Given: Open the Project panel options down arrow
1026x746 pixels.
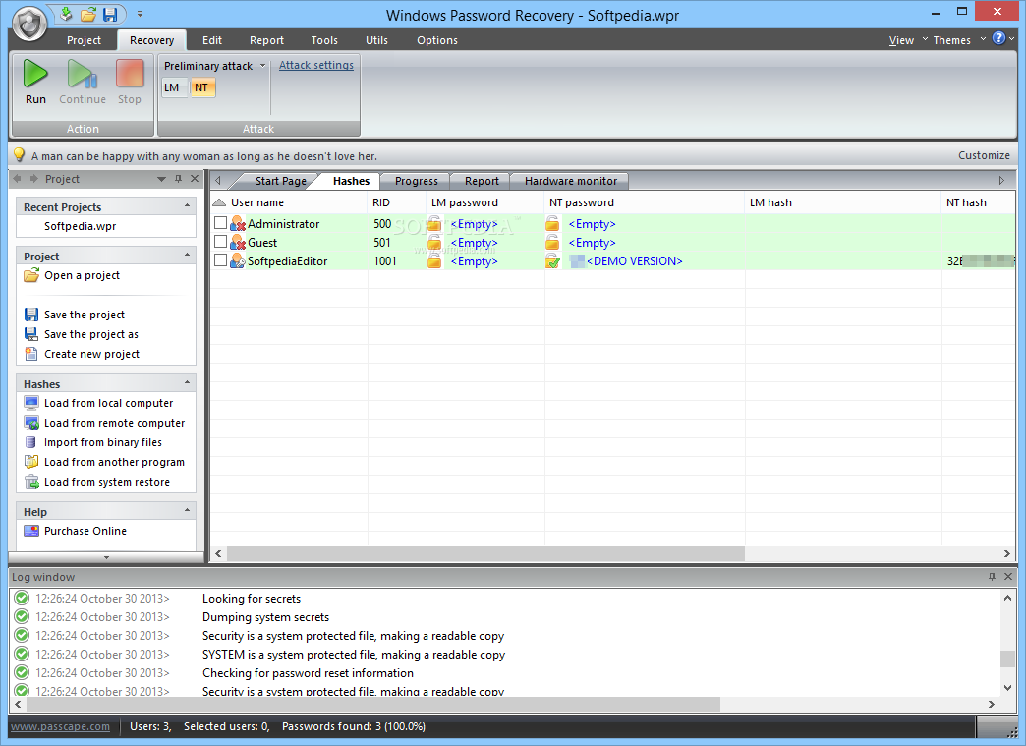Looking at the screenshot, I should [161, 179].
